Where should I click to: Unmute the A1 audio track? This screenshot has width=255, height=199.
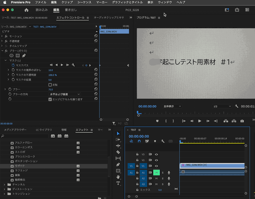[x=157, y=173]
